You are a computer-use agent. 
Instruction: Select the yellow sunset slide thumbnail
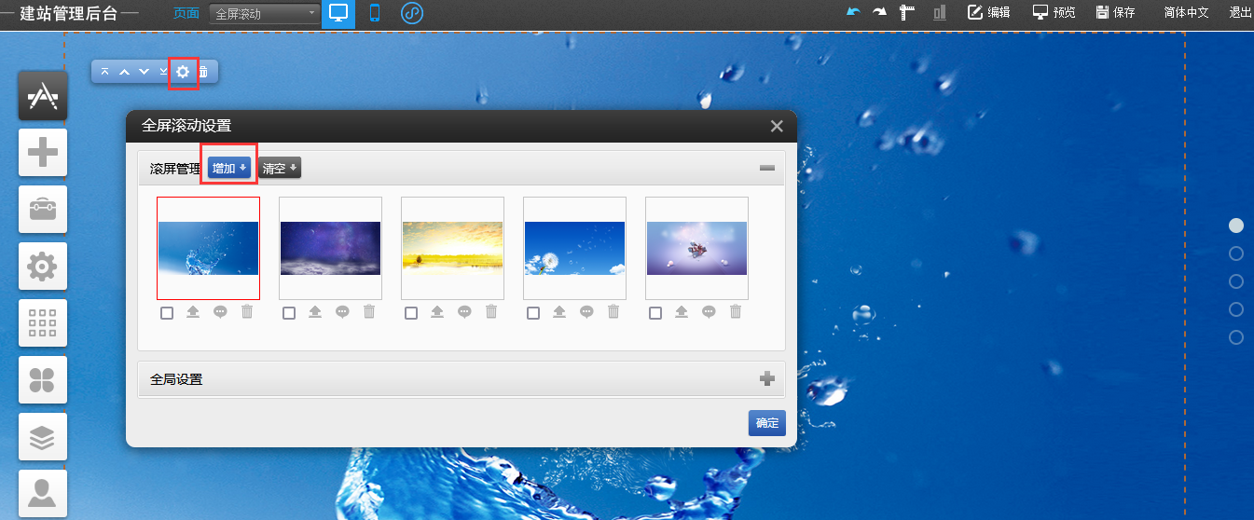tap(452, 248)
